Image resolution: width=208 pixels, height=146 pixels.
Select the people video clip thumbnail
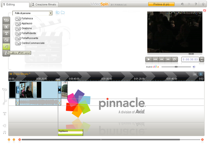[x=30, y=90]
